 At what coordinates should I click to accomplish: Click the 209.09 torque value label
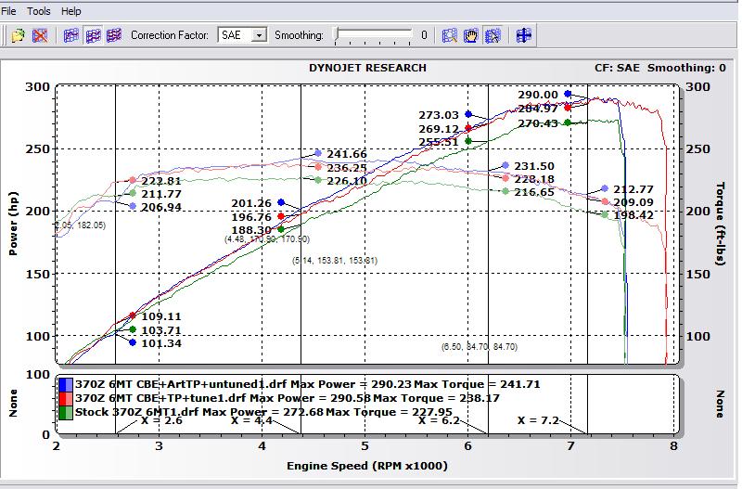pos(633,202)
